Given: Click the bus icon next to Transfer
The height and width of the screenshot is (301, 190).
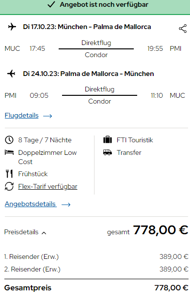Looking at the screenshot, I should click(108, 152).
